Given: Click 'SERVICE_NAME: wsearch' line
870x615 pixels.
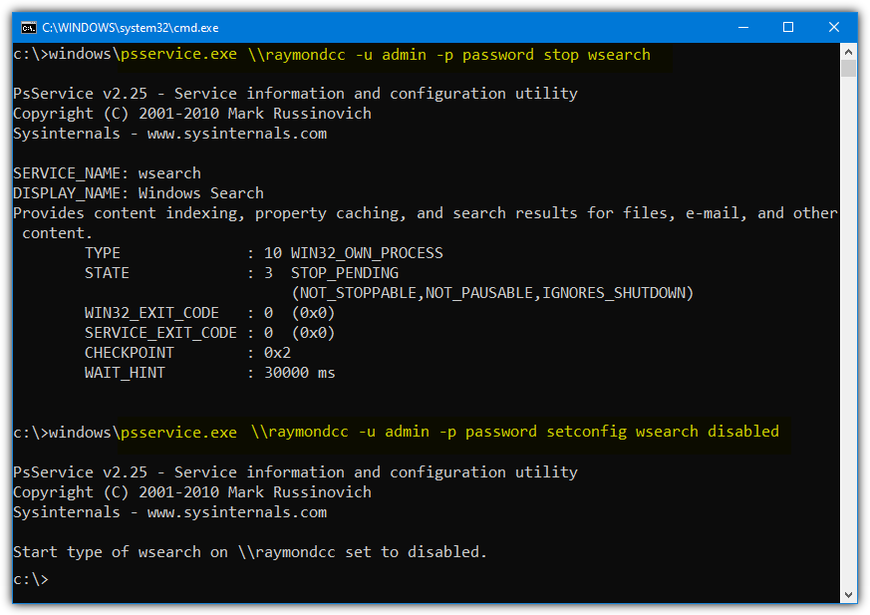Looking at the screenshot, I should [107, 173].
